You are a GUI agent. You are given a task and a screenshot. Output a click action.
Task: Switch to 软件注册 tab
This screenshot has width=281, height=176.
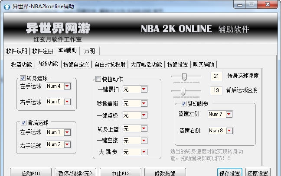[x=42, y=51]
